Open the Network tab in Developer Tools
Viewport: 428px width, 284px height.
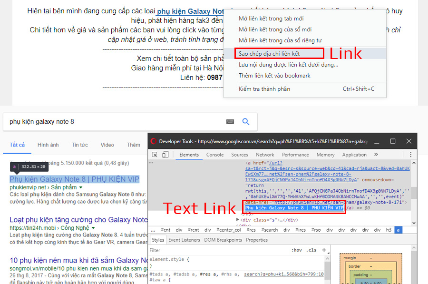click(x=265, y=155)
